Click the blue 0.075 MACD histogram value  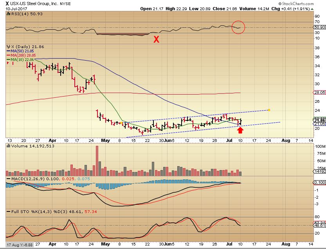tap(84, 179)
